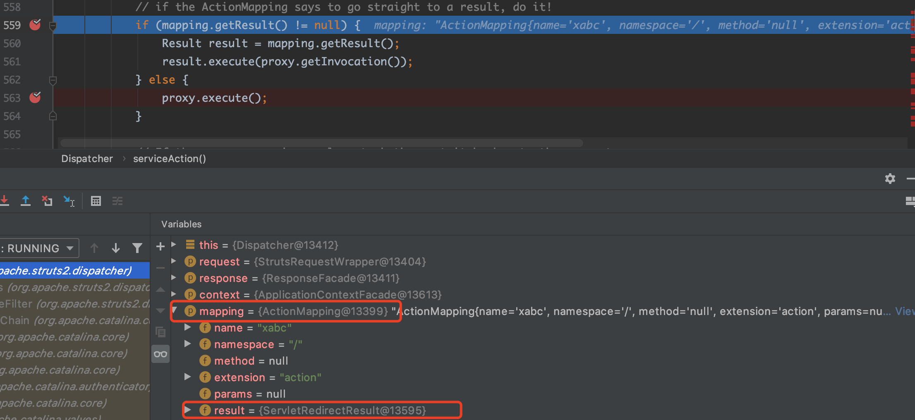Click the Step Into red down-arrow icon

point(4,201)
